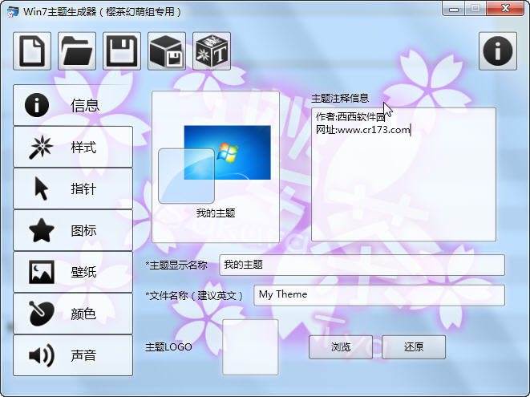This screenshot has height=397, width=530.
Task: Open an existing theme folder
Action: [x=77, y=51]
